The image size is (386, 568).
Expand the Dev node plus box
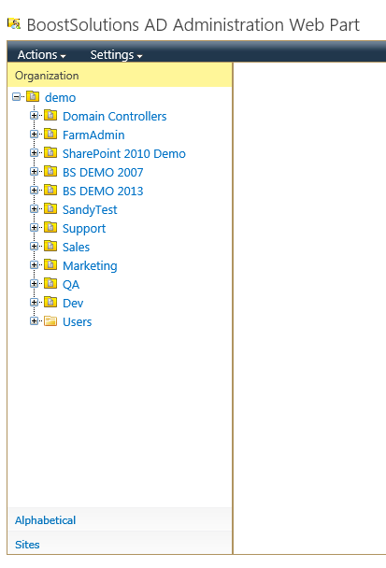pyautogui.click(x=34, y=302)
